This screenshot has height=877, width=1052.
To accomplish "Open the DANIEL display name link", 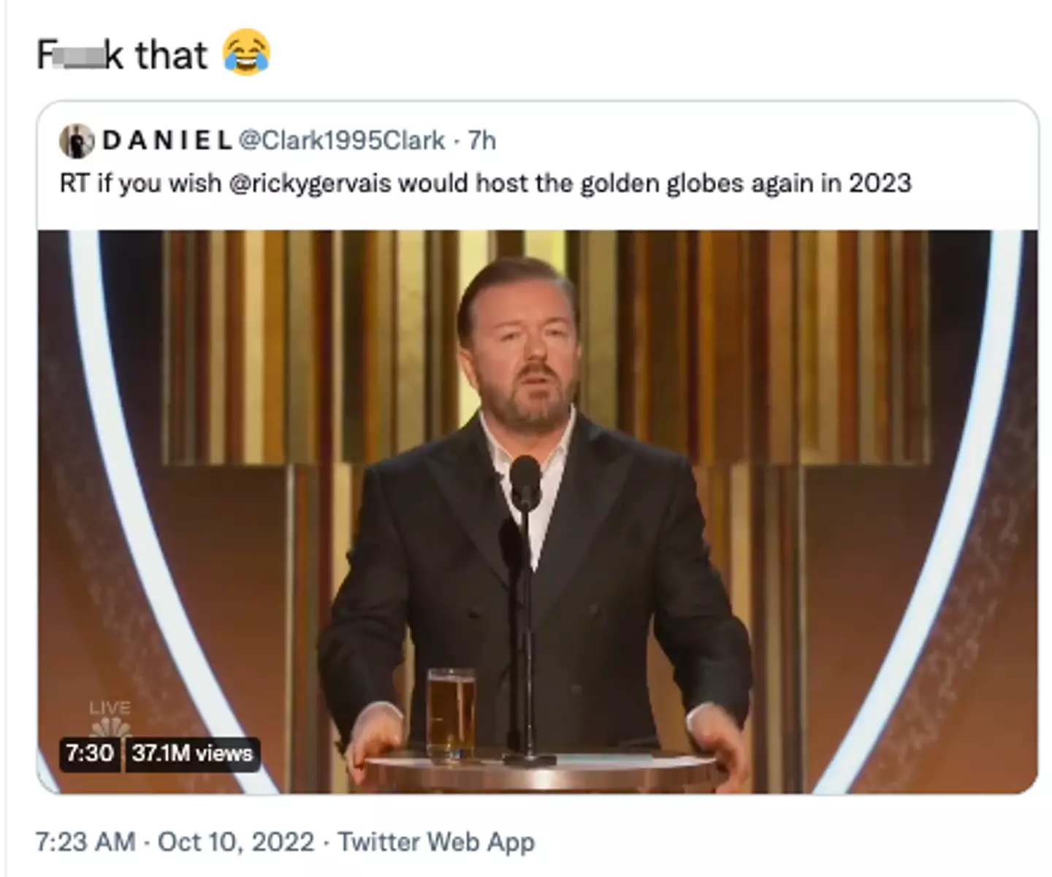I will coord(167,140).
